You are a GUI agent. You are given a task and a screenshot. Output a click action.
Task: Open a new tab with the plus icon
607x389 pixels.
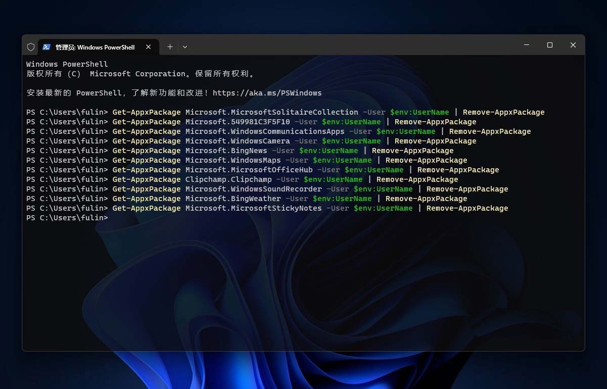[170, 46]
